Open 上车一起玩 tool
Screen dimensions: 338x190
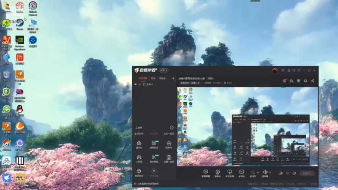coord(169,133)
